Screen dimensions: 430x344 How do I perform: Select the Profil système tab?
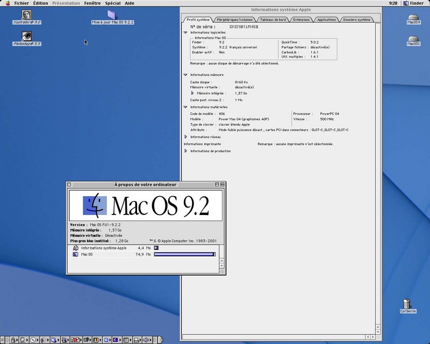click(x=198, y=20)
